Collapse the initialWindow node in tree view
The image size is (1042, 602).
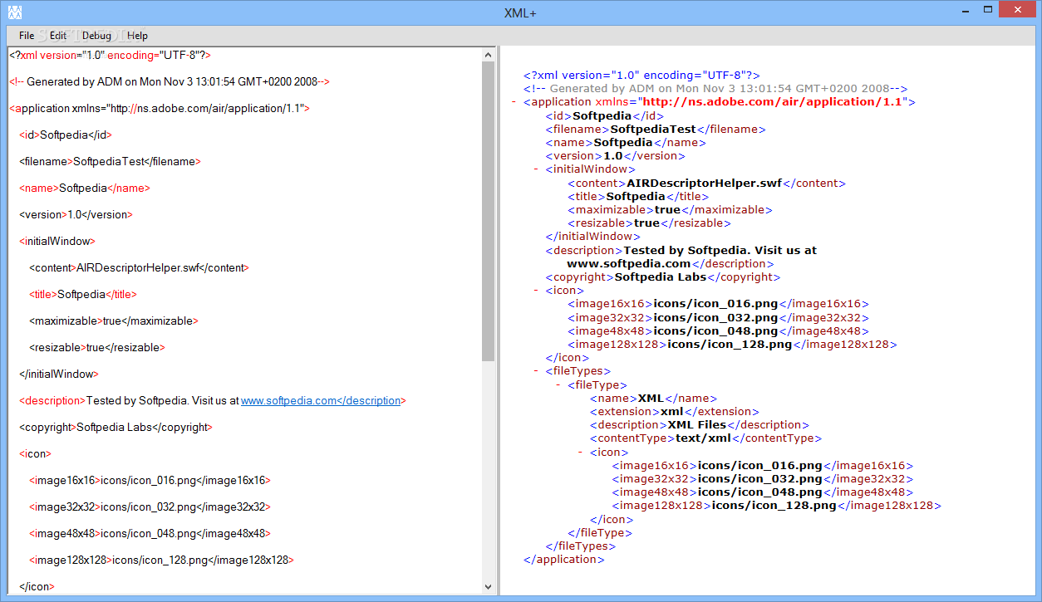[537, 169]
